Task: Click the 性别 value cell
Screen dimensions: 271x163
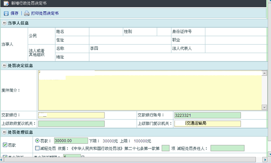Action: coord(164,32)
